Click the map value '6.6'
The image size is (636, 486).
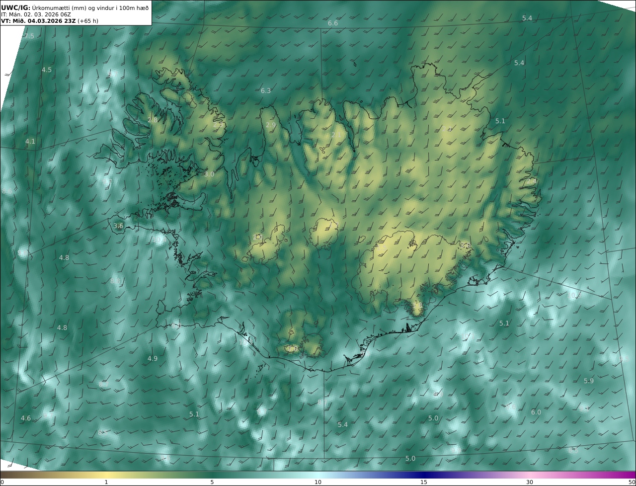(333, 23)
